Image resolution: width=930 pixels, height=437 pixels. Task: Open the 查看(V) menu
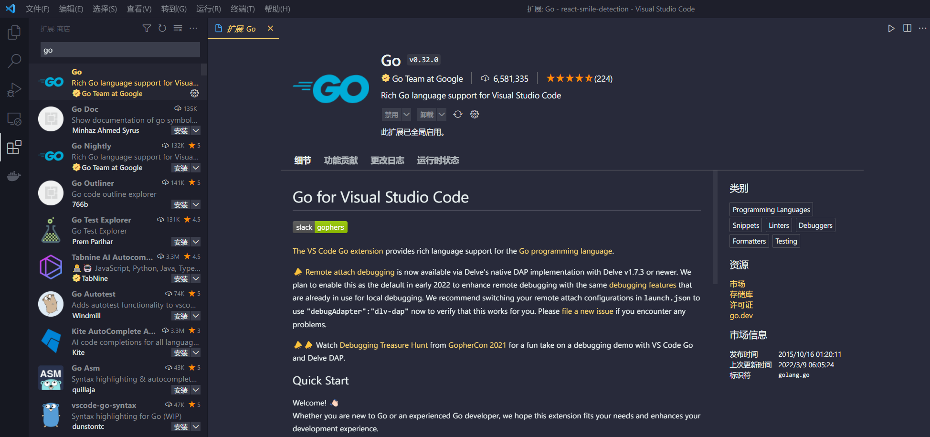[139, 9]
